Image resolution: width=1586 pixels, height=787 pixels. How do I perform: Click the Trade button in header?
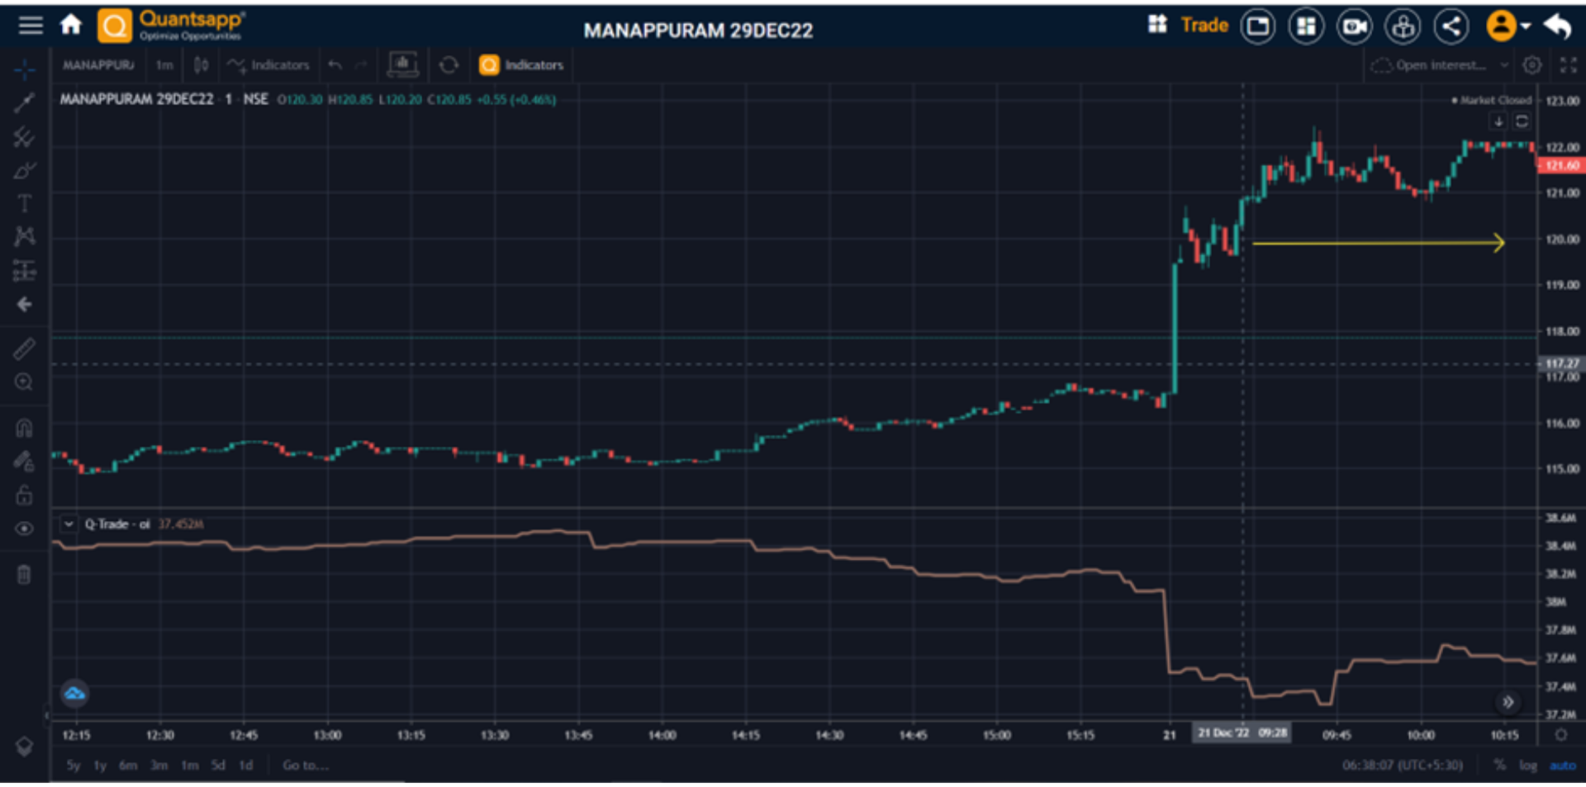click(1204, 26)
